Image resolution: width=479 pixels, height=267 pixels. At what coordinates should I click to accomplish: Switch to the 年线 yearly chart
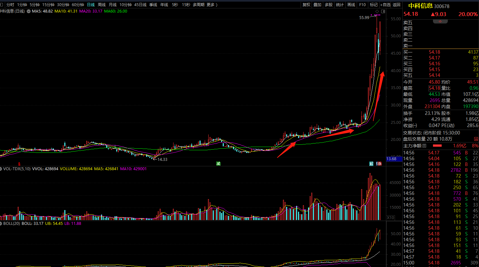point(164,5)
